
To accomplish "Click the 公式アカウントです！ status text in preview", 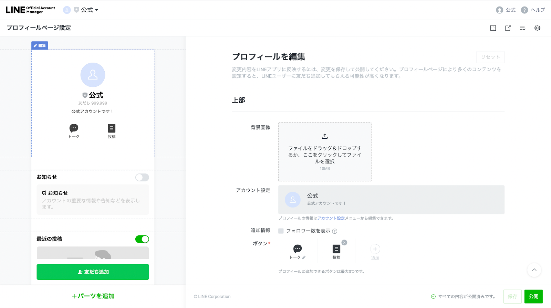I will (x=93, y=111).
